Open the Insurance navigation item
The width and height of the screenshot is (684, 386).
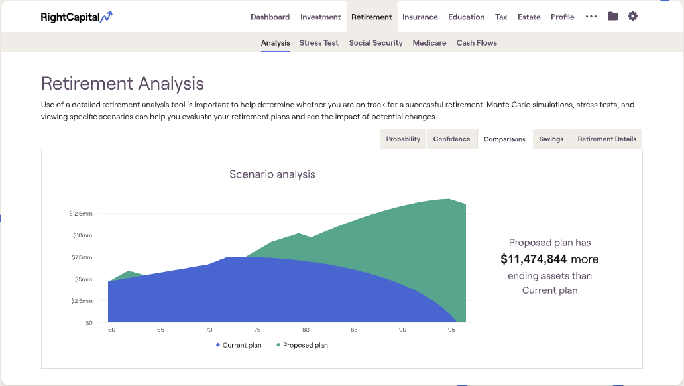tap(420, 17)
